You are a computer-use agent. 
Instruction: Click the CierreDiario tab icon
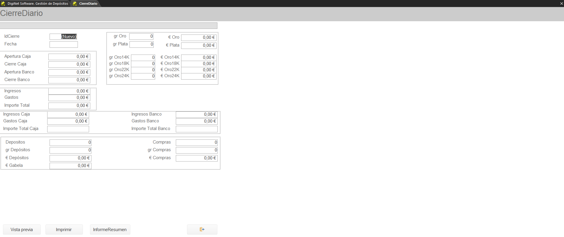(75, 4)
